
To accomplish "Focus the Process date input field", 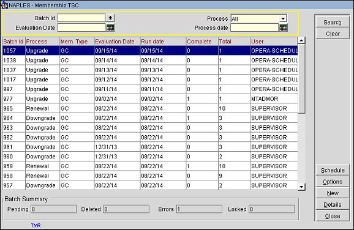I will click(254, 28).
